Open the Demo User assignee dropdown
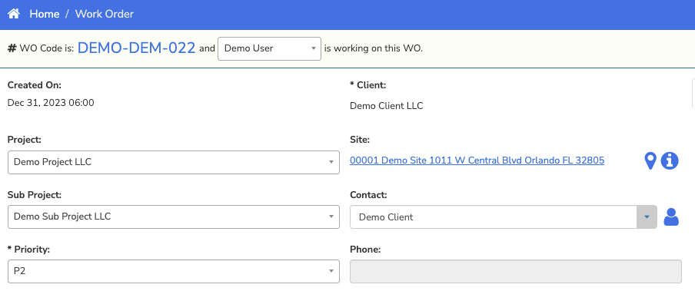 tap(270, 48)
